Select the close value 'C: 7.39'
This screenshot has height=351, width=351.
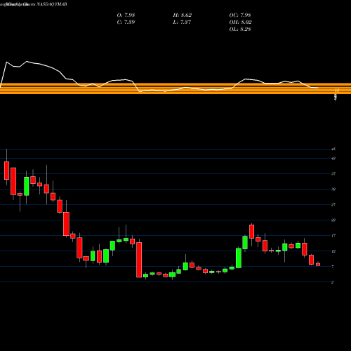click(x=126, y=22)
